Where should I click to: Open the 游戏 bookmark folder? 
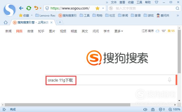(x=149, y=15)
